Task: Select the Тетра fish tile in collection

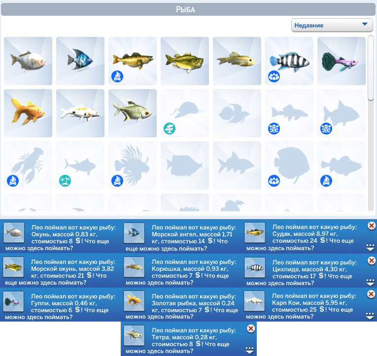Action: click(x=133, y=113)
